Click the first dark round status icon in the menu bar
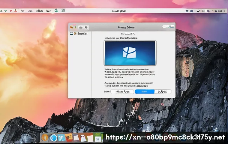This screenshot has width=228, height=144. (x=187, y=11)
